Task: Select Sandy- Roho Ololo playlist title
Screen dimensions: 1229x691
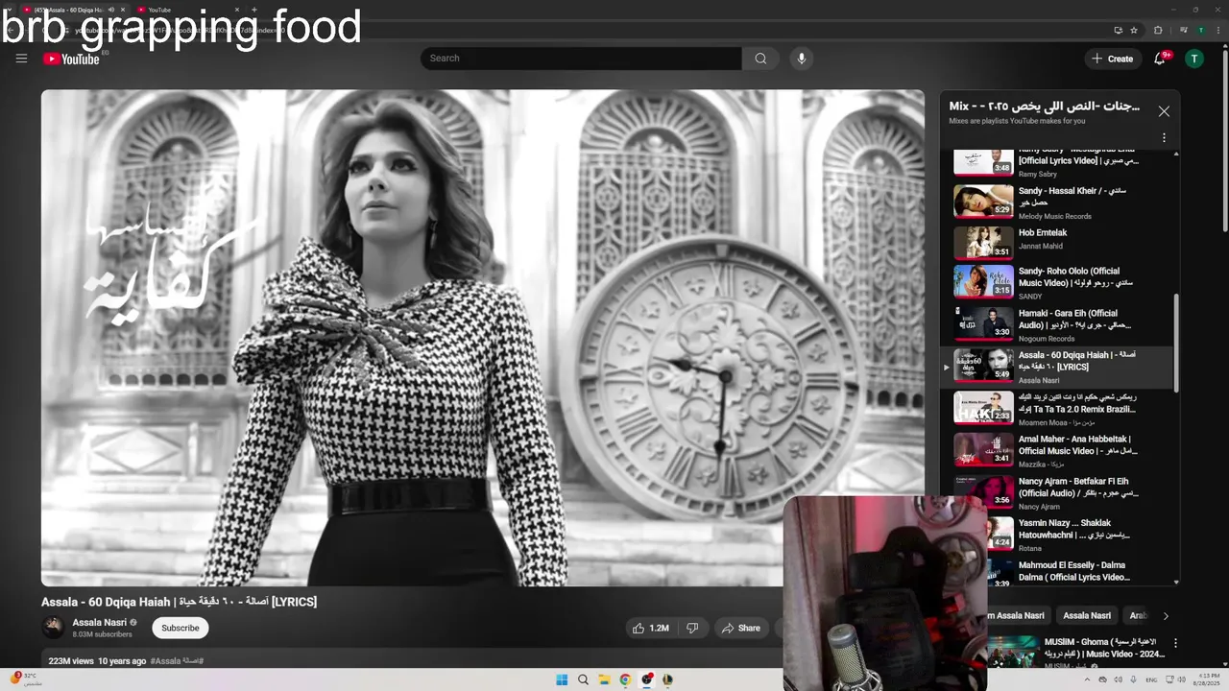Action: click(x=1075, y=277)
